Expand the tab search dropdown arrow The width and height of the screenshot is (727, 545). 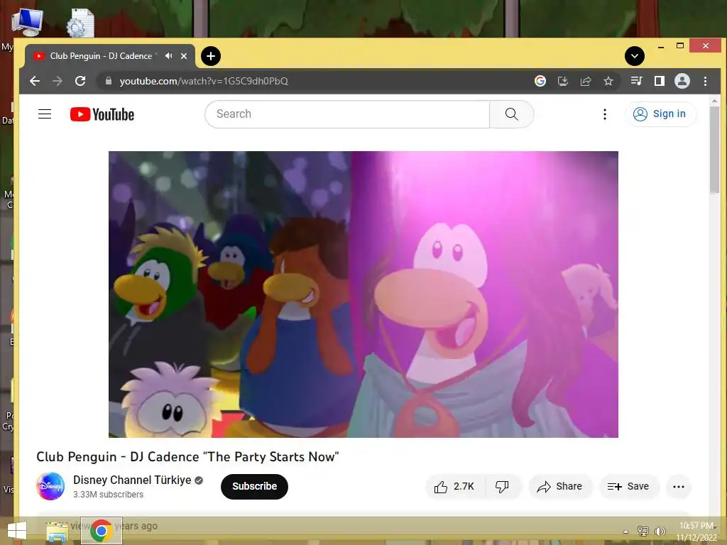pyautogui.click(x=634, y=56)
